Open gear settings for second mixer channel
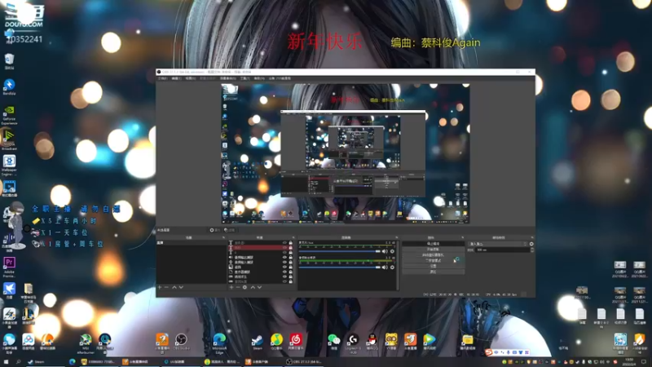This screenshot has width=652, height=367. click(392, 268)
